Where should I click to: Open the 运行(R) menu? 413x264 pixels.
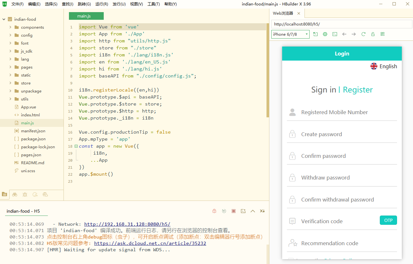point(101,4)
